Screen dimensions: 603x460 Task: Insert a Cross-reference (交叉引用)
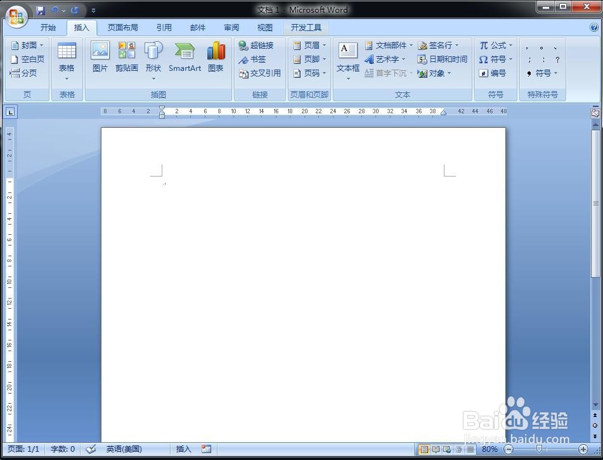click(261, 73)
